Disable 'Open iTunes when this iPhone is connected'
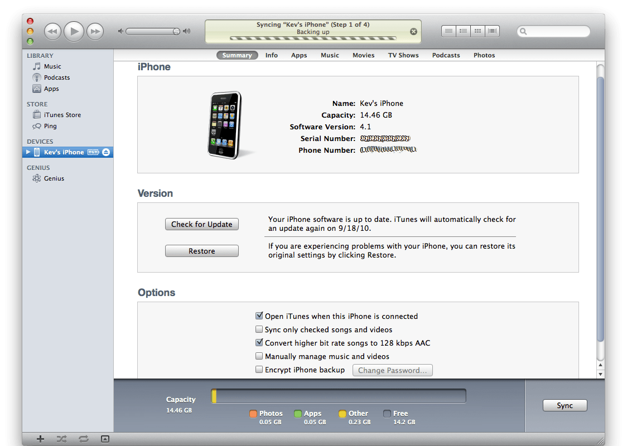This screenshot has height=446, width=627. coord(259,316)
